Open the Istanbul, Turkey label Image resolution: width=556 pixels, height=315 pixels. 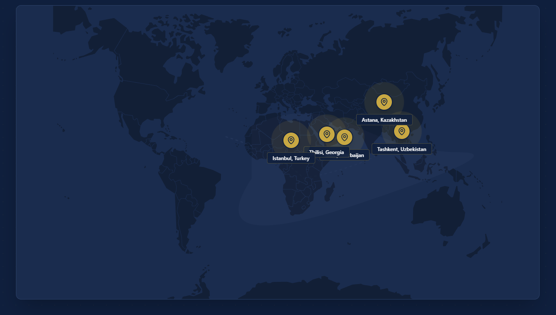291,158
